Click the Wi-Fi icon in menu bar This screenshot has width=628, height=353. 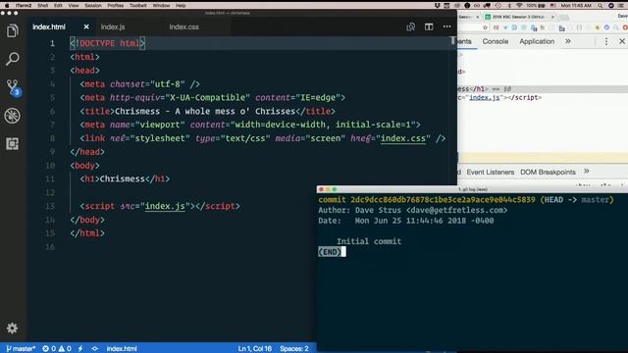(x=519, y=6)
